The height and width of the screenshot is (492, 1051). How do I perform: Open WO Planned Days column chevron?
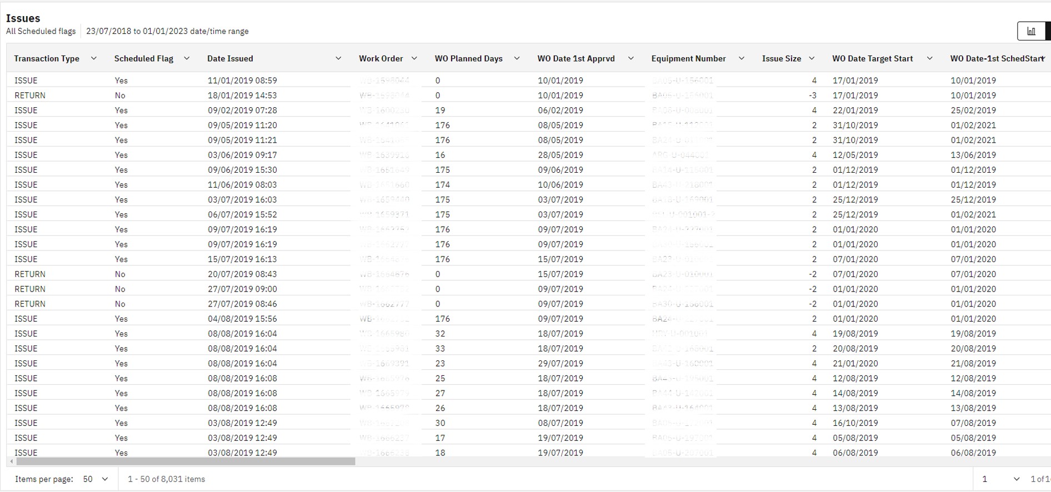(517, 58)
